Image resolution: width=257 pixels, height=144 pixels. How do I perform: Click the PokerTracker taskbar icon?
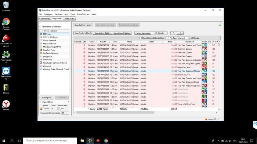coord(90,141)
